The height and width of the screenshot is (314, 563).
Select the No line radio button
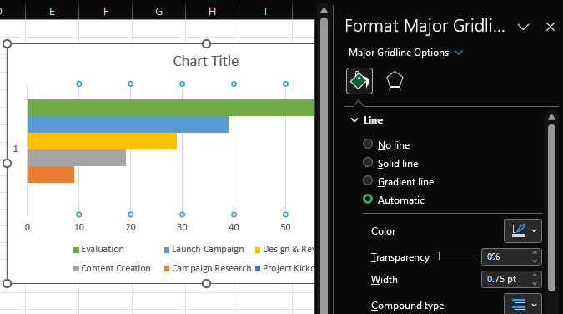pyautogui.click(x=368, y=144)
